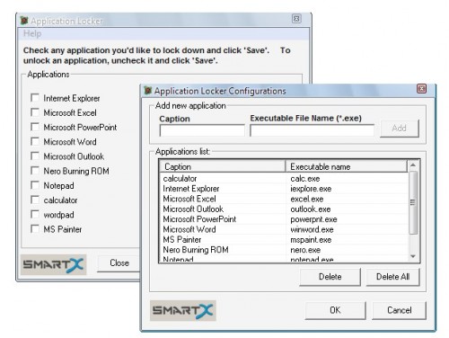The width and height of the screenshot is (449, 338).
Task: Check the Microsoft Excel checkbox
Action: click(x=35, y=112)
